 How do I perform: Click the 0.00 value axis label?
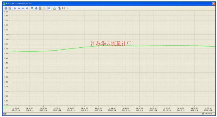click(x=6, y=105)
